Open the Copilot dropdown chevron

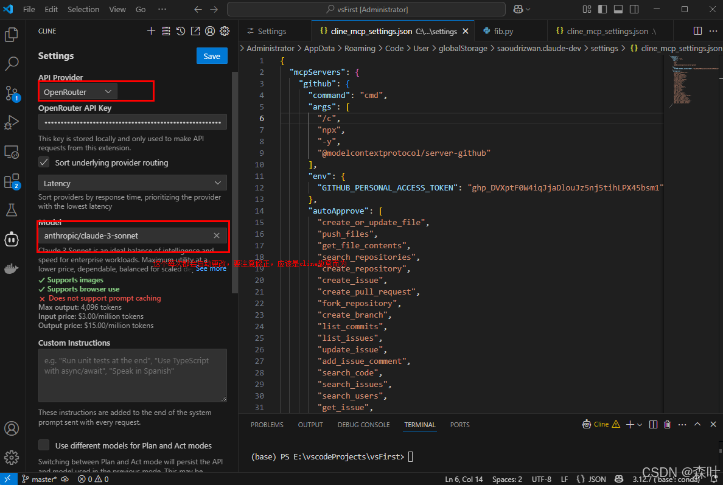tap(528, 9)
